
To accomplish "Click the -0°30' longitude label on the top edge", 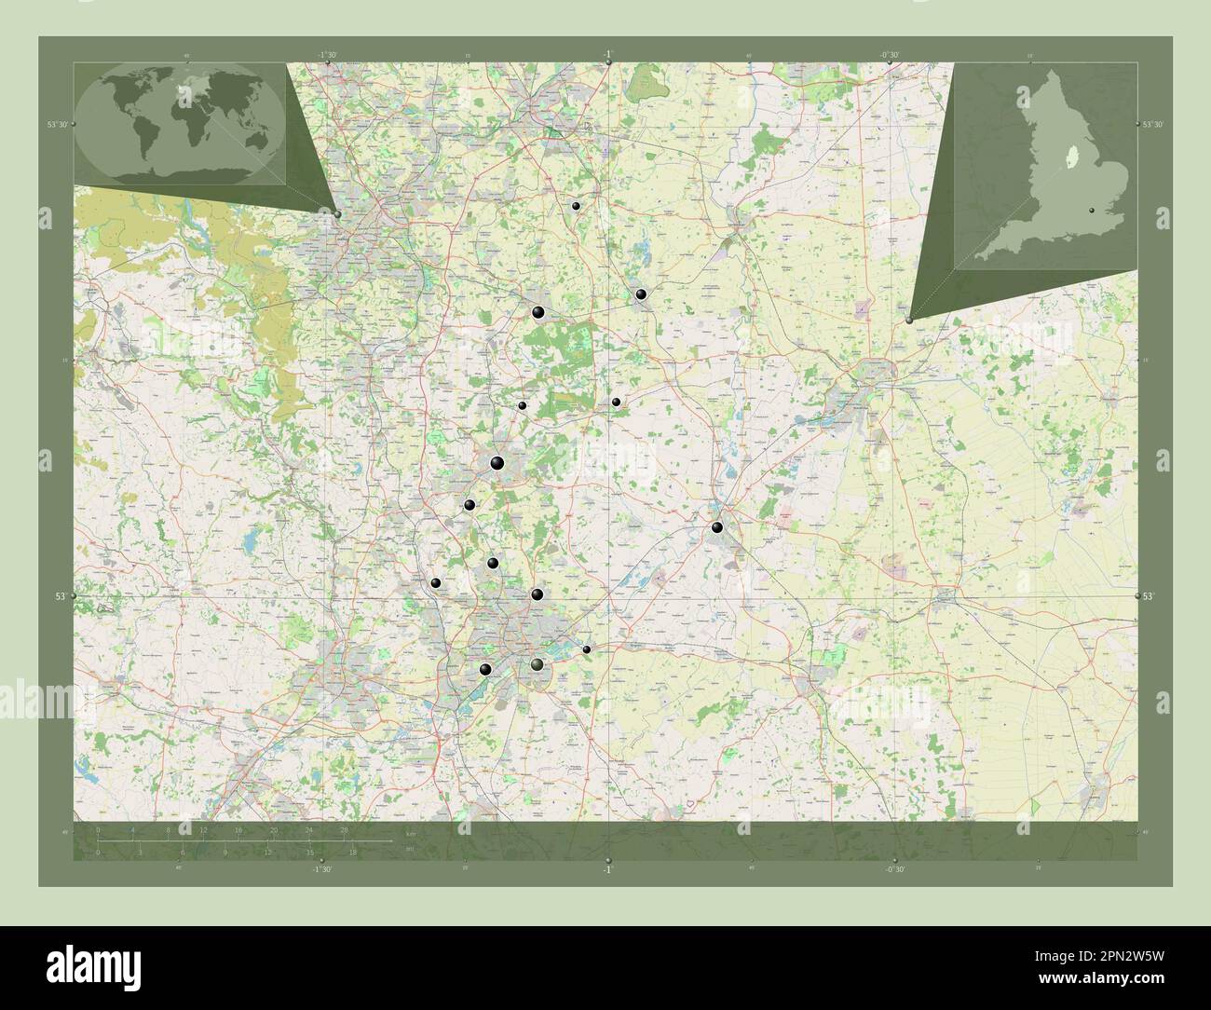I will click(x=891, y=55).
